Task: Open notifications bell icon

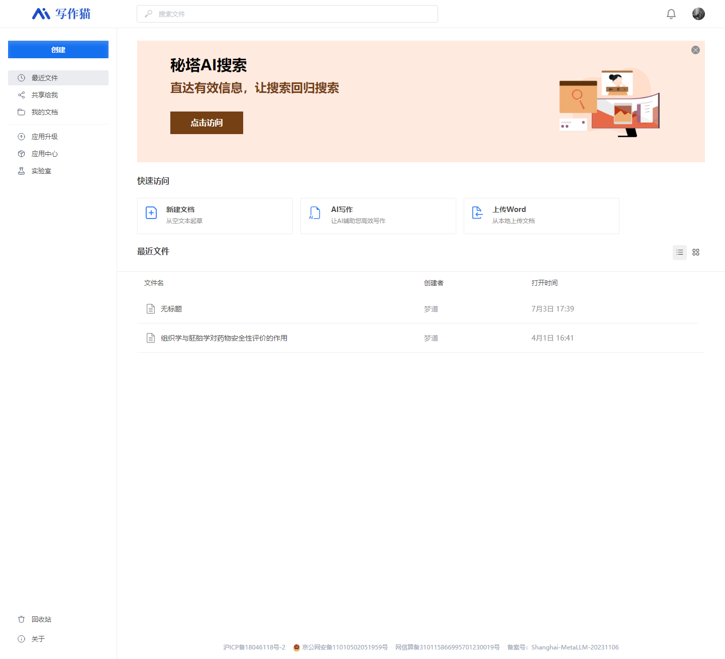Action: [671, 14]
